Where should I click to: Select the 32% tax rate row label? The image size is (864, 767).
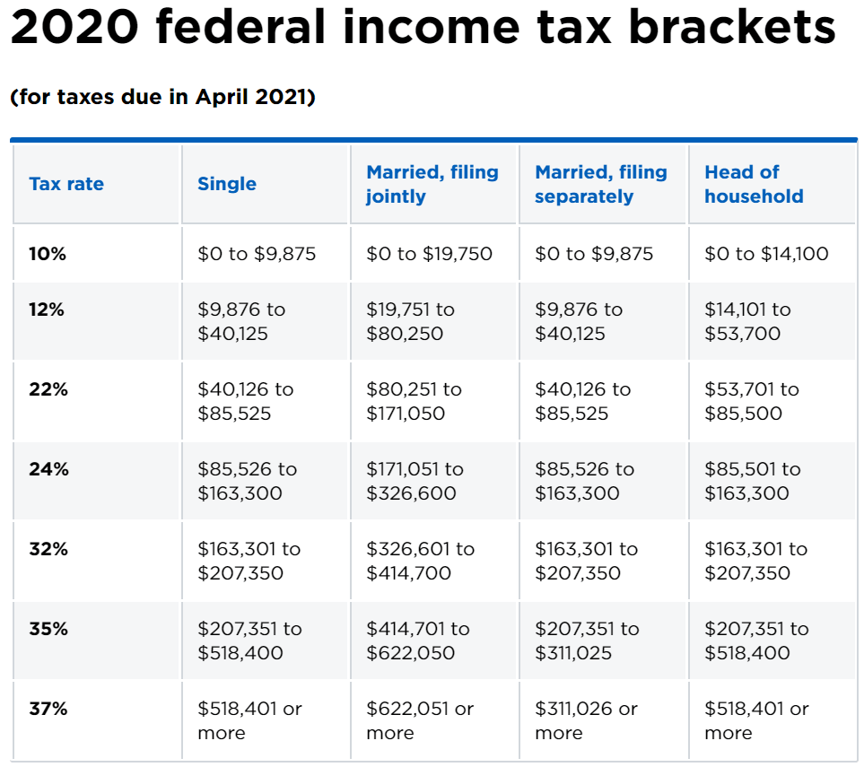48,549
